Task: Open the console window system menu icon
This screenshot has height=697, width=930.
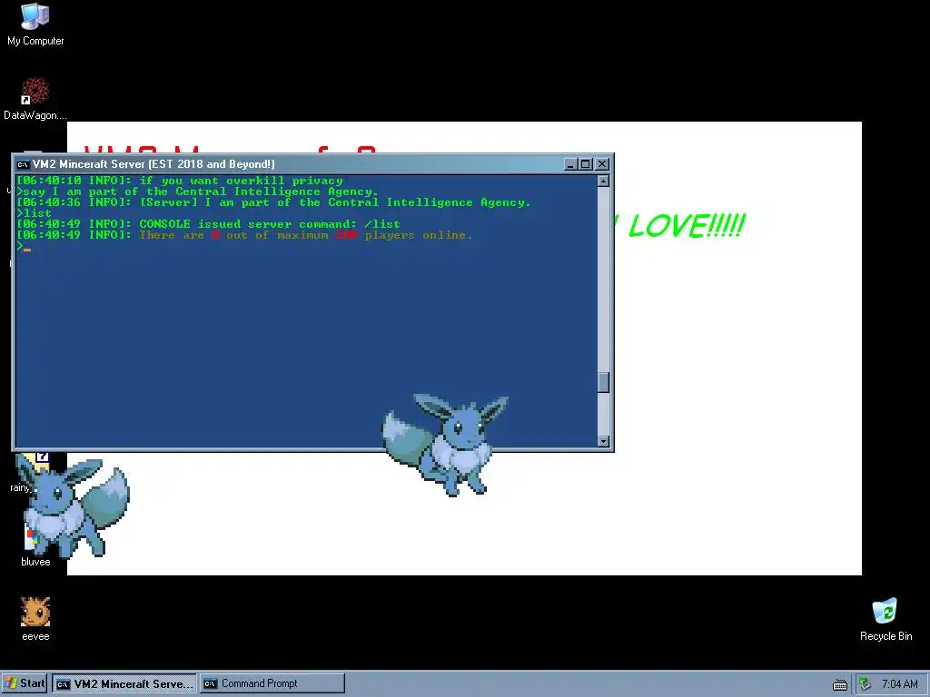Action: click(23, 164)
